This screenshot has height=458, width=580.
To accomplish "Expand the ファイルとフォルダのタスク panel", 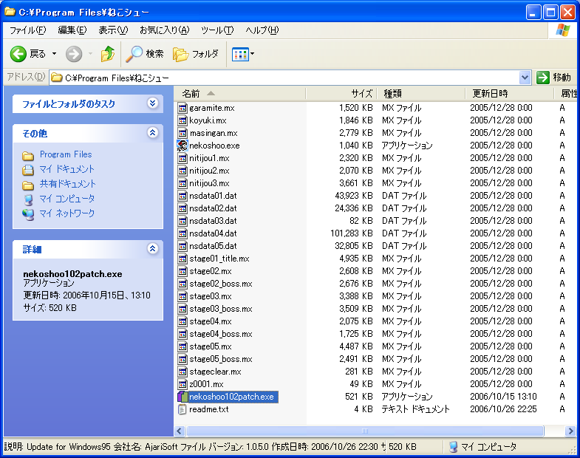I will [x=152, y=103].
